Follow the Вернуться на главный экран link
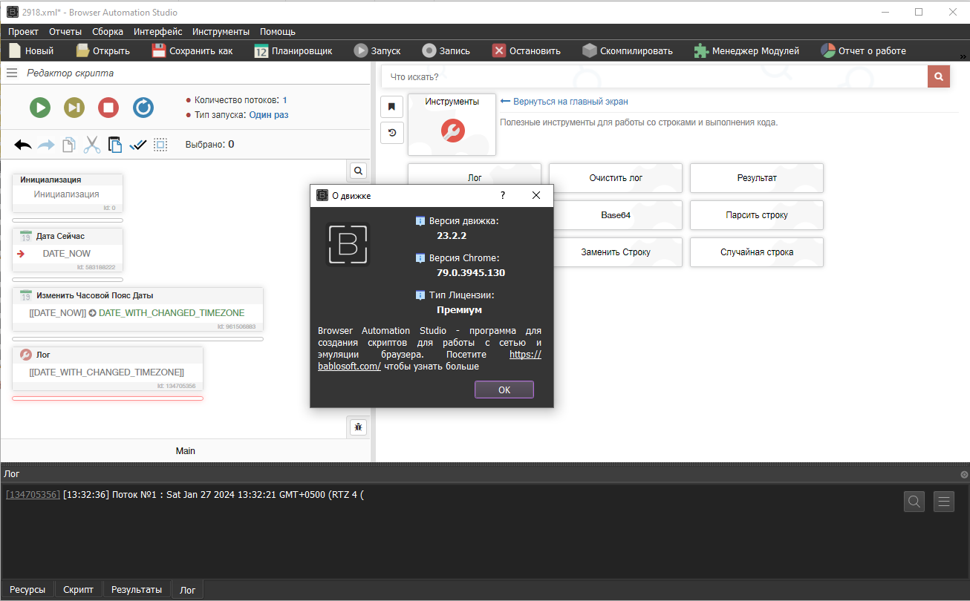Image resolution: width=970 pixels, height=601 pixels. click(570, 102)
